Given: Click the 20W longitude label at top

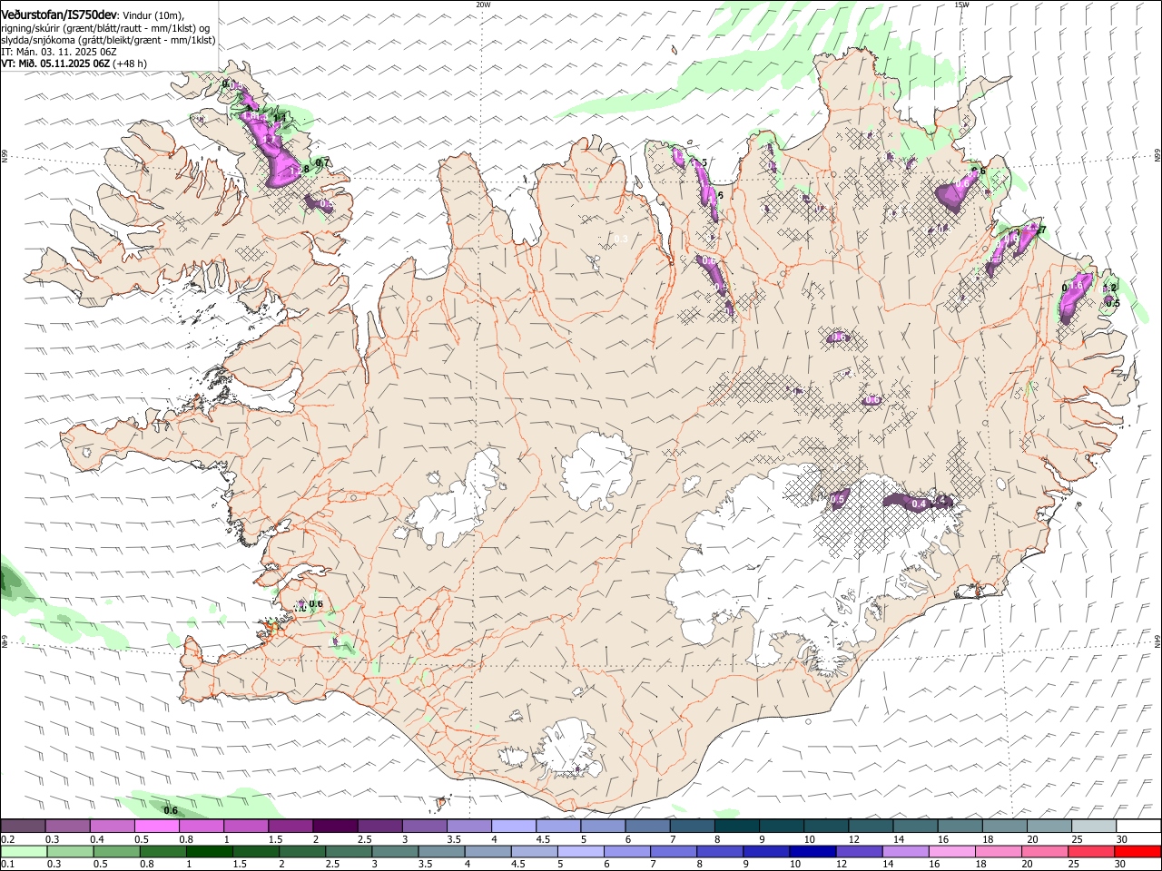Looking at the screenshot, I should coord(483,5).
